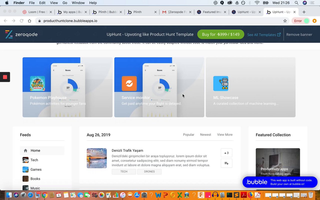Image resolution: width=320 pixels, height=200 pixels.
Task: Open the Productivity apps collection card
Action: click(278, 162)
